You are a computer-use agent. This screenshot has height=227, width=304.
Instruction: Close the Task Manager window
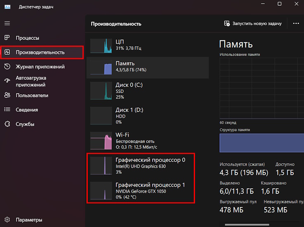click(297, 4)
